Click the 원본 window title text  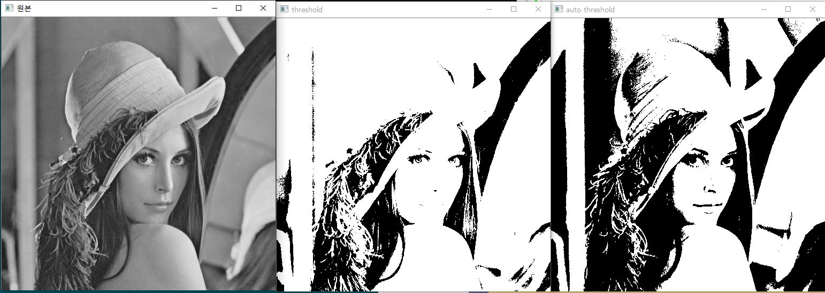pyautogui.click(x=25, y=8)
